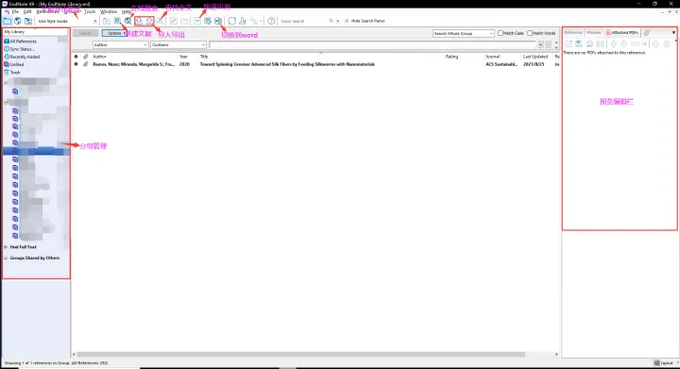Click the horizontal scrollbar under reference list
The width and height of the screenshot is (680, 369).
coord(300,354)
